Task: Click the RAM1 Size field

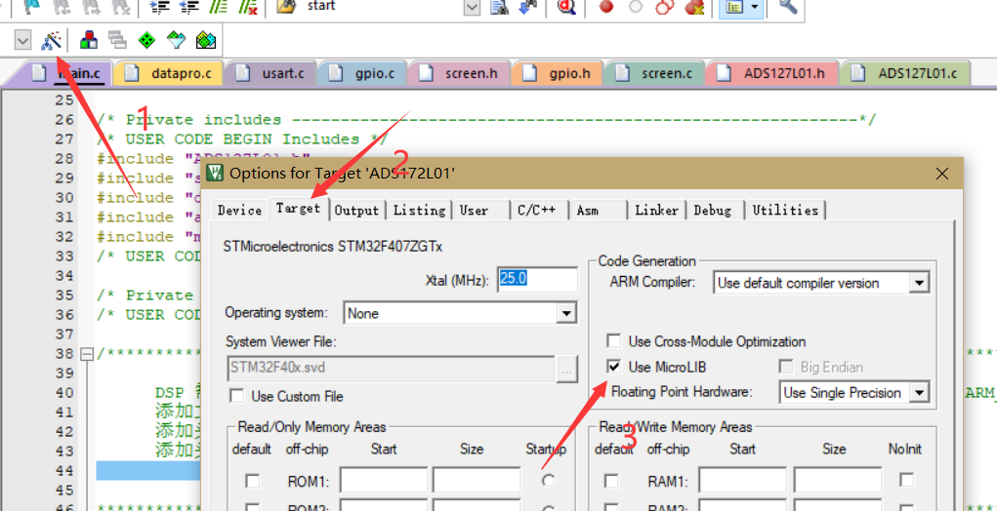Action: point(838,481)
